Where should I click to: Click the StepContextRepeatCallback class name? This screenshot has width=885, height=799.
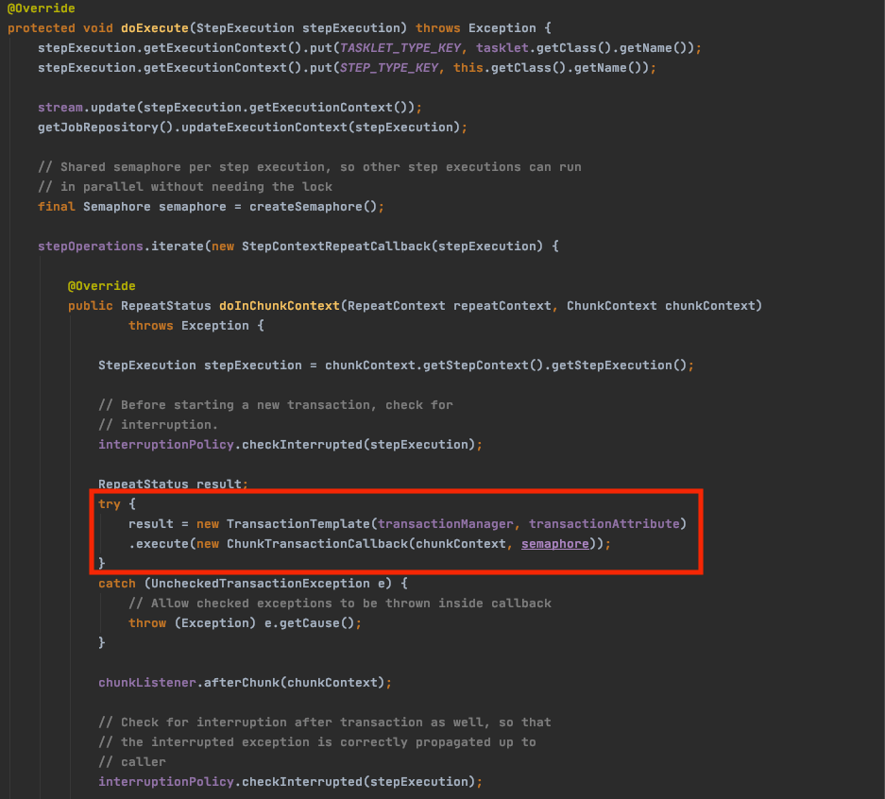click(336, 246)
